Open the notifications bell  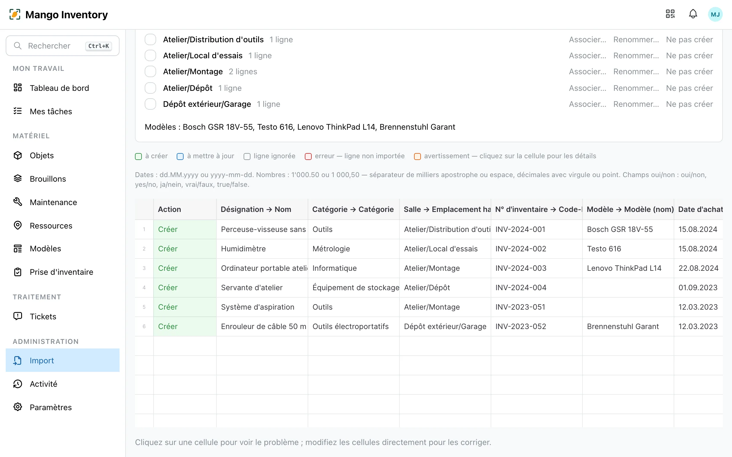coord(693,14)
